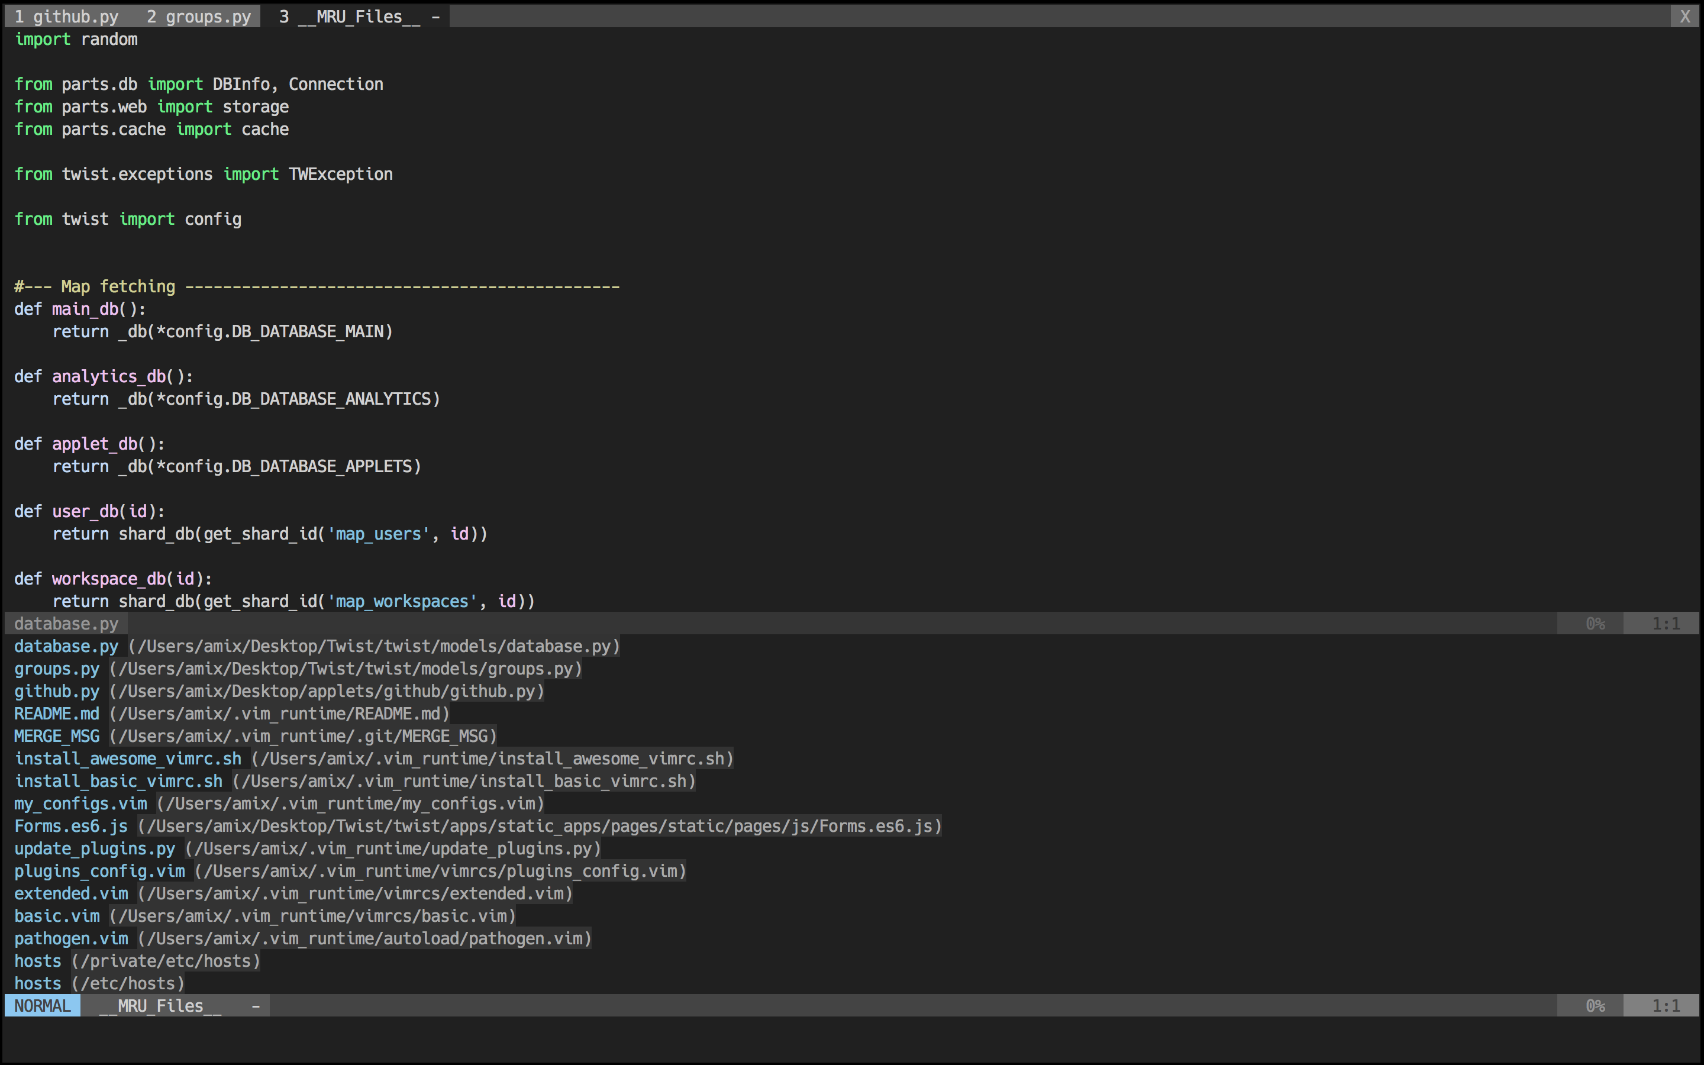Open plugins_config.vim from the list
Viewport: 1704px width, 1065px height.
coord(350,872)
